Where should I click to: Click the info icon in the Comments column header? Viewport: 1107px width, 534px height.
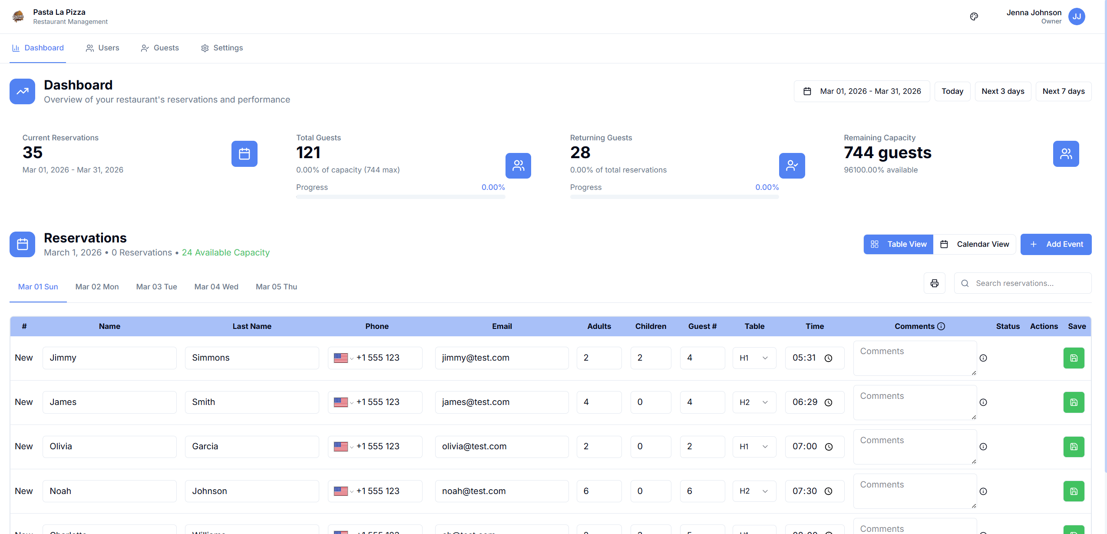pyautogui.click(x=940, y=326)
